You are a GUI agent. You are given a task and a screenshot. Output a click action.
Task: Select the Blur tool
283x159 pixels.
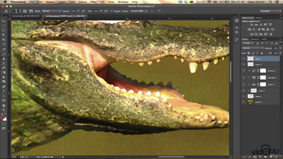(x=4, y=77)
